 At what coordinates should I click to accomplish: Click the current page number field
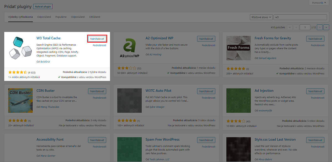pos(305,27)
